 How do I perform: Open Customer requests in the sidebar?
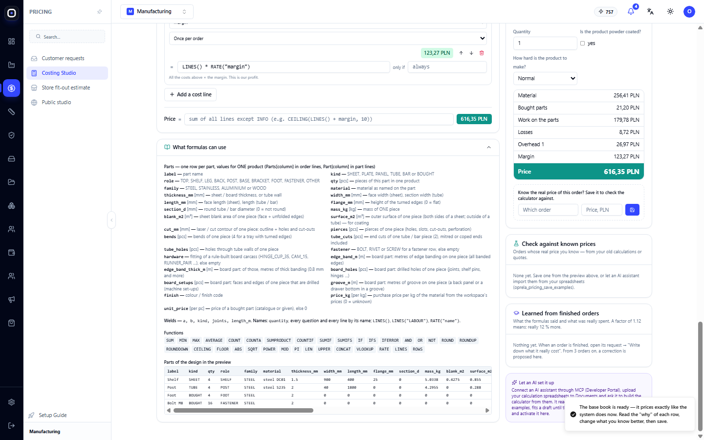point(67,58)
